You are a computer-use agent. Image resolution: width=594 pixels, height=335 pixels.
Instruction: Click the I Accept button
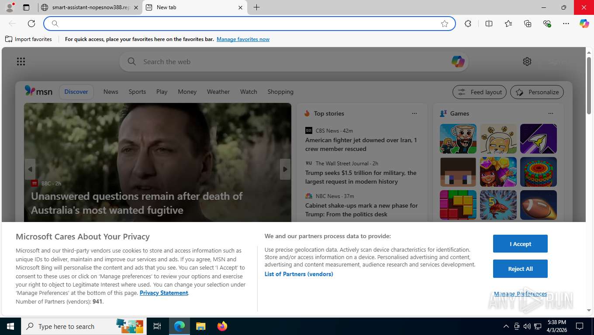pyautogui.click(x=520, y=244)
